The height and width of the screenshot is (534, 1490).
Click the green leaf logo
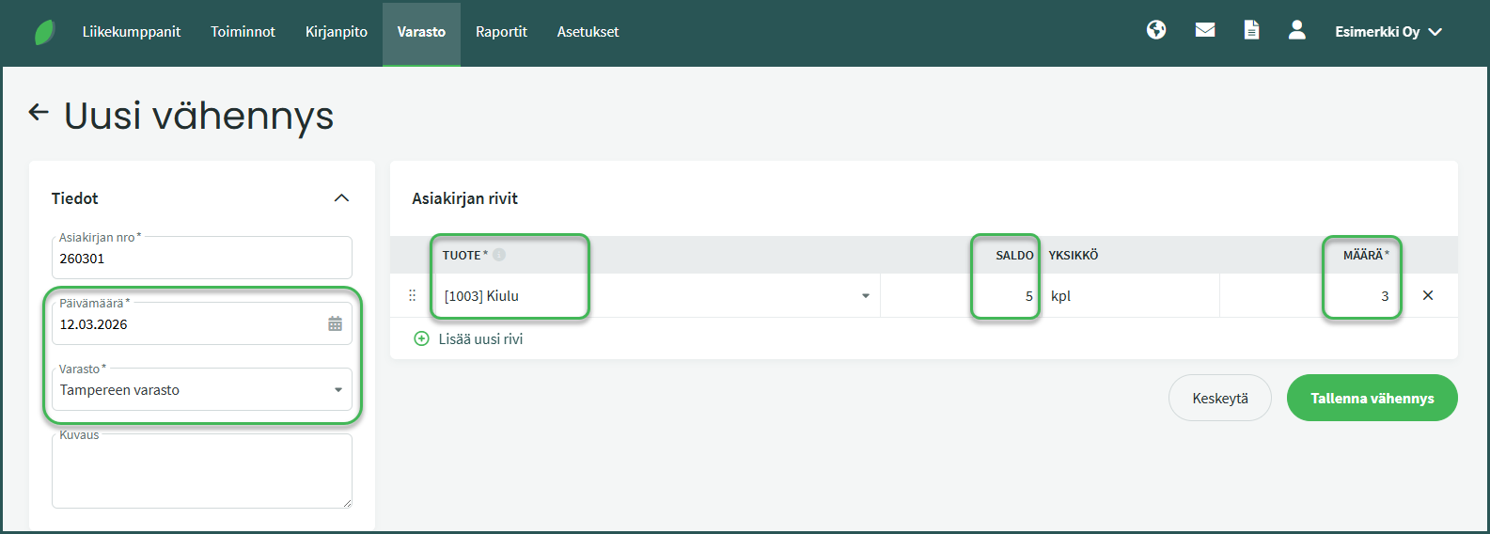click(x=44, y=33)
